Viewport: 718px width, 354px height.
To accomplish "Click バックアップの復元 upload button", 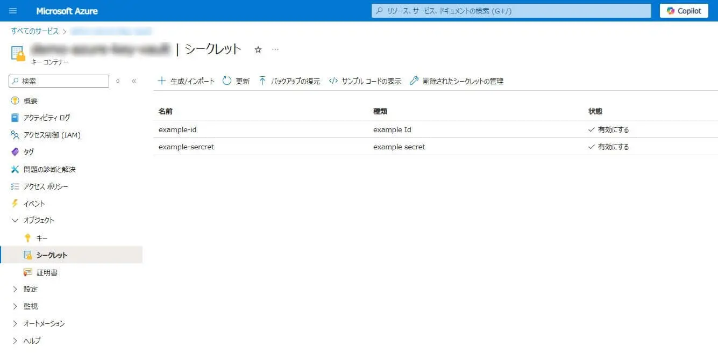I will coord(289,81).
